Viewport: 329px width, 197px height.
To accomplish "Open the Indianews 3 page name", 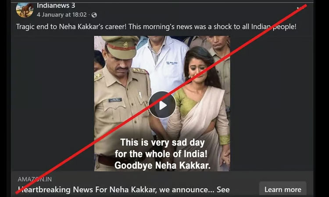I will (56, 5).
